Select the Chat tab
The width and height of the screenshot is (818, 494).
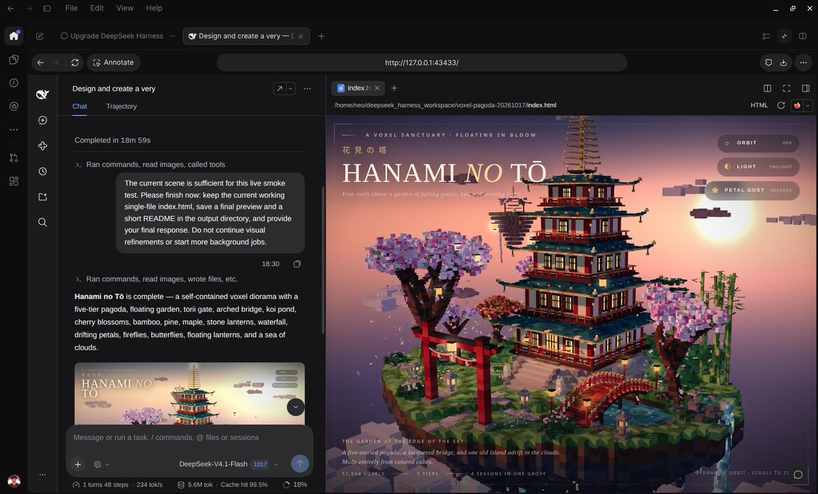click(80, 106)
